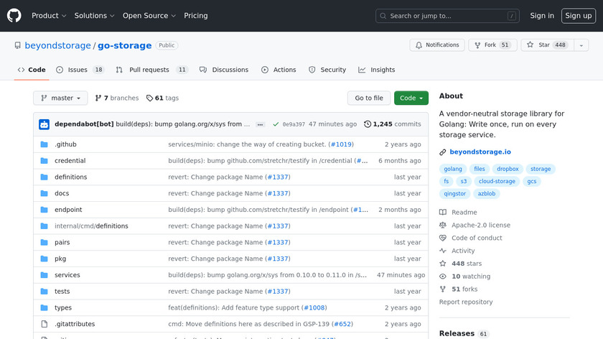Click the tags icon beside 61 tags
603x339 pixels.
tap(149, 98)
